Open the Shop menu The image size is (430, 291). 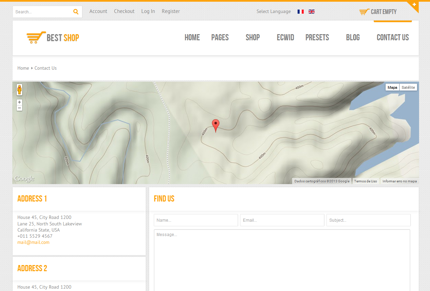(253, 38)
